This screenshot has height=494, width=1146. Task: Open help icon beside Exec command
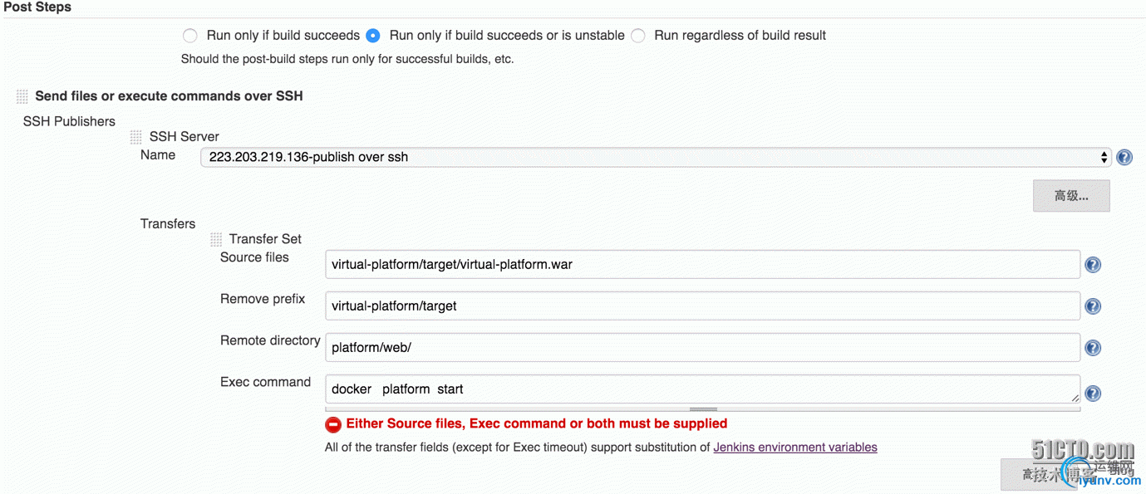[x=1093, y=394]
